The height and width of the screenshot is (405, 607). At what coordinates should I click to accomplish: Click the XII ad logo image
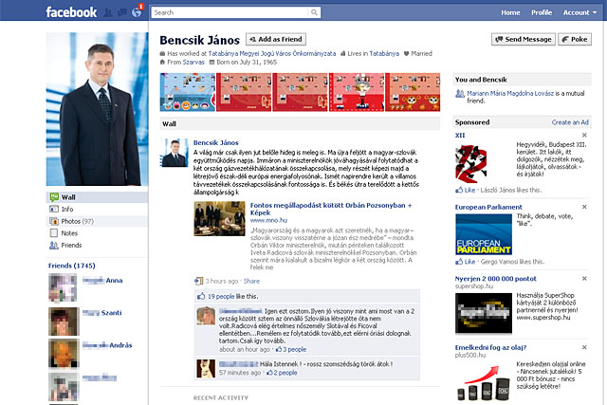[x=470, y=163]
